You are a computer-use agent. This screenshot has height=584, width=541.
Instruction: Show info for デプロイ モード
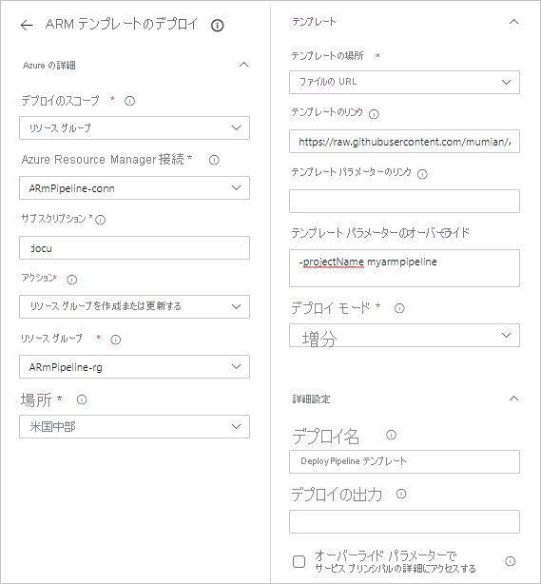point(399,308)
